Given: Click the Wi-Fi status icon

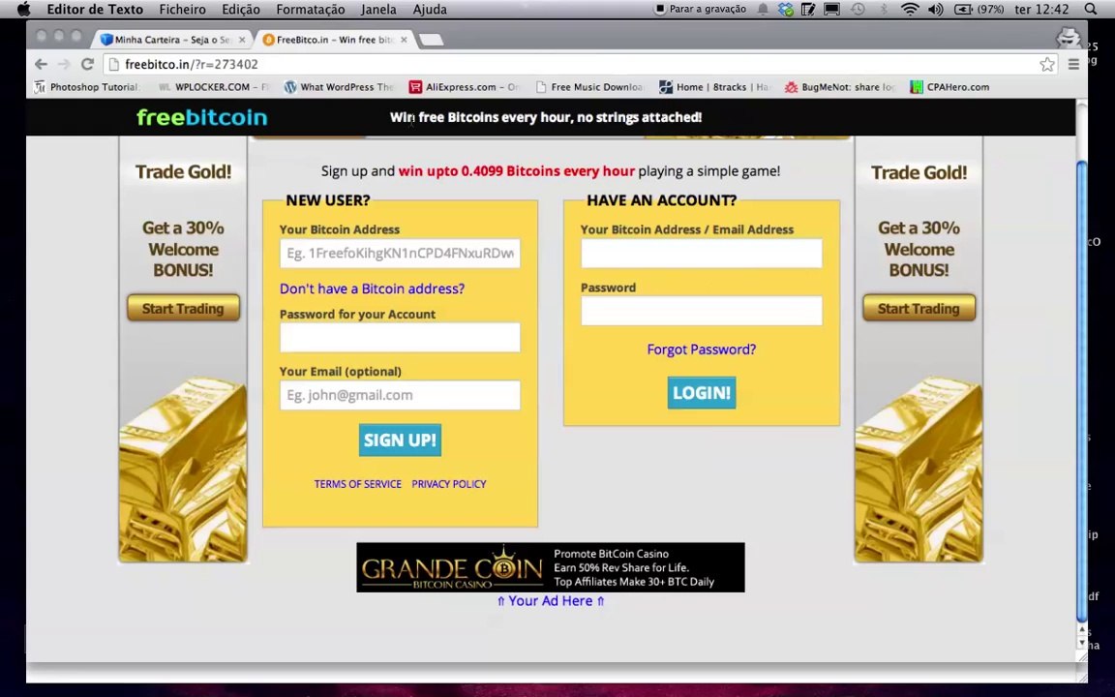Looking at the screenshot, I should coord(910,10).
